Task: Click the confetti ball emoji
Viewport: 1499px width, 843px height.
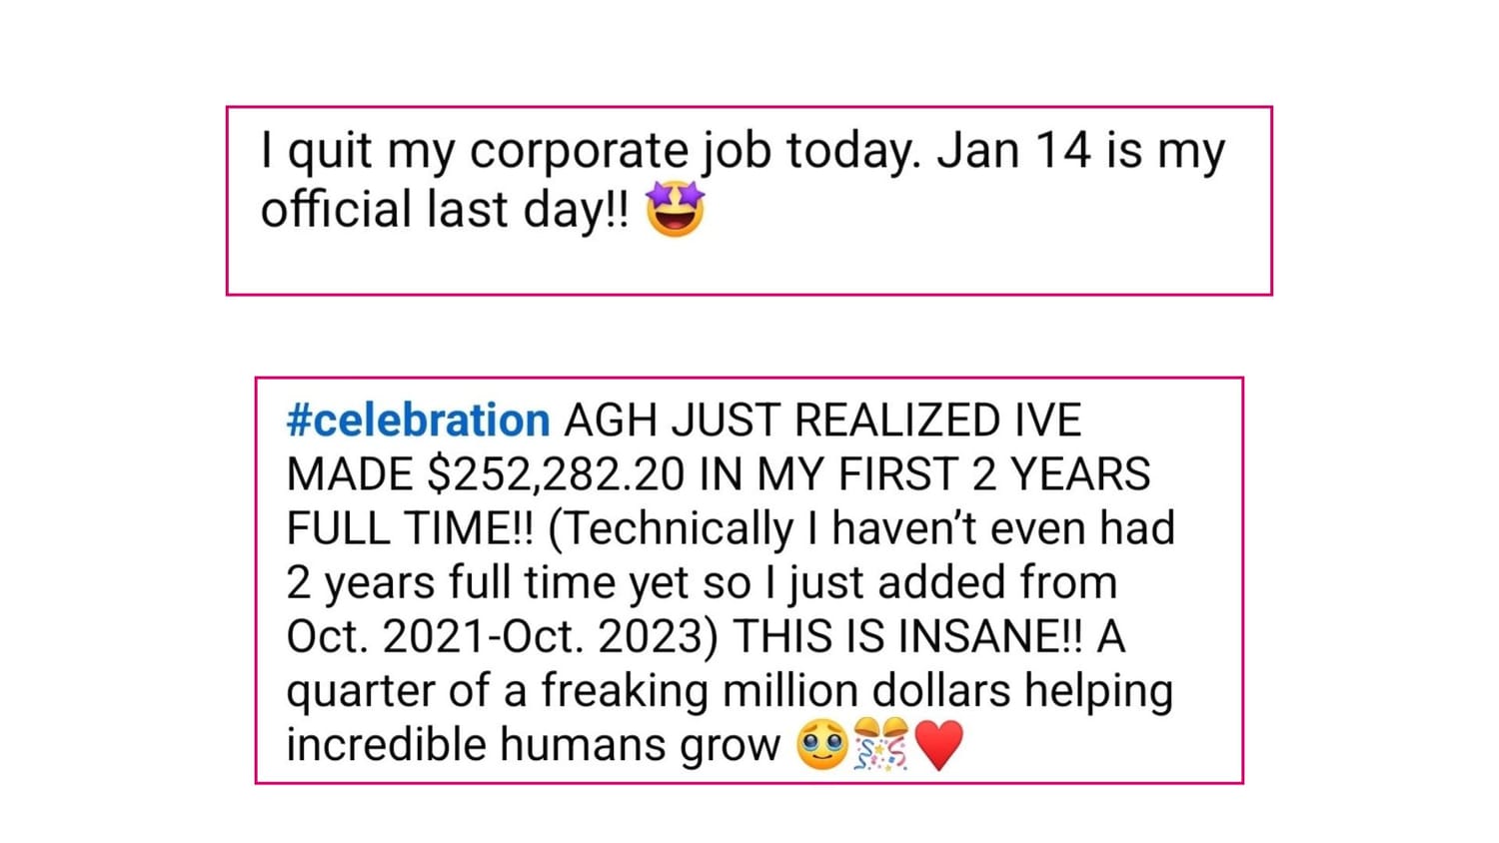Action: (x=880, y=746)
